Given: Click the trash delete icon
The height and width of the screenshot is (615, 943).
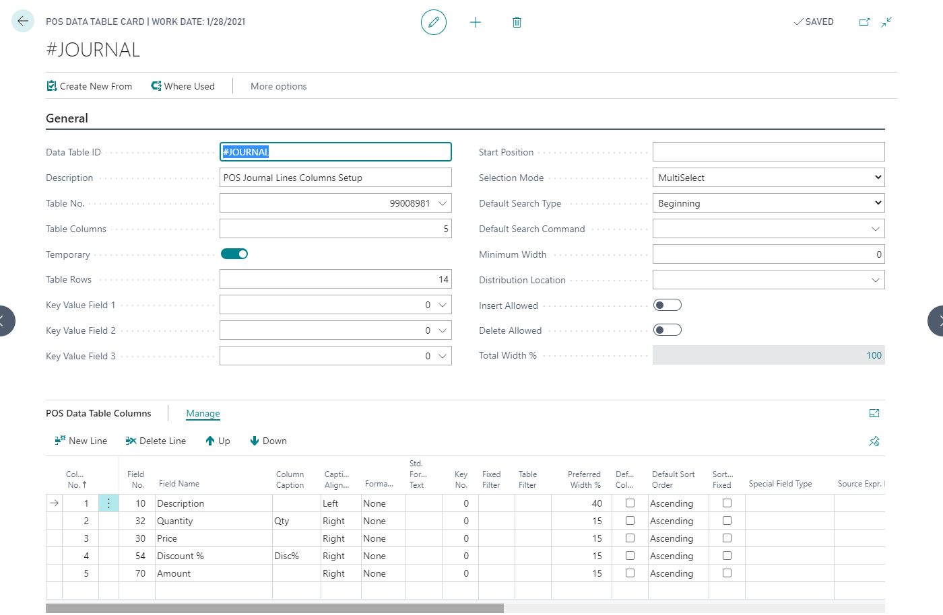Looking at the screenshot, I should point(517,22).
